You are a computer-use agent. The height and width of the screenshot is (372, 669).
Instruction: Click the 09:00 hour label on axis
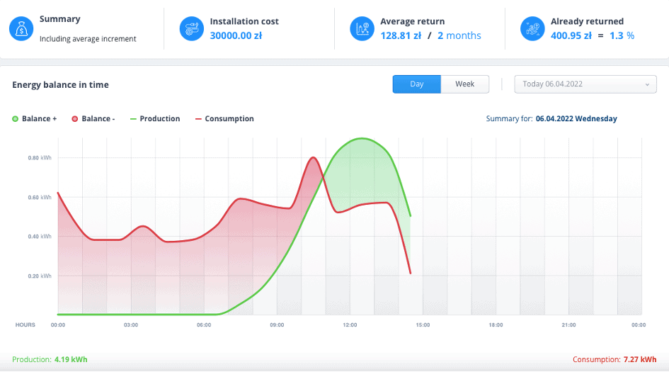pos(277,325)
